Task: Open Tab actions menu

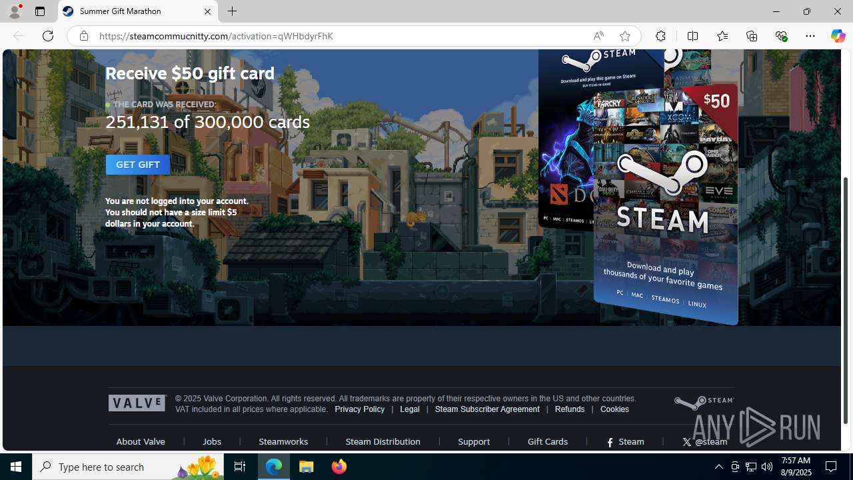Action: (x=40, y=11)
